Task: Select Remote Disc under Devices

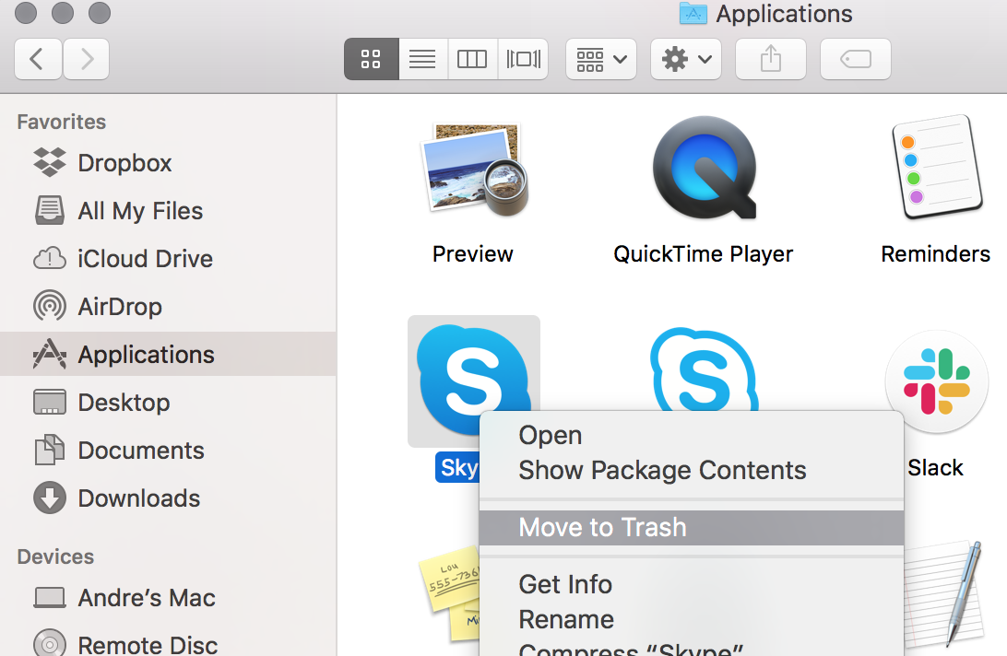Action: (168, 644)
